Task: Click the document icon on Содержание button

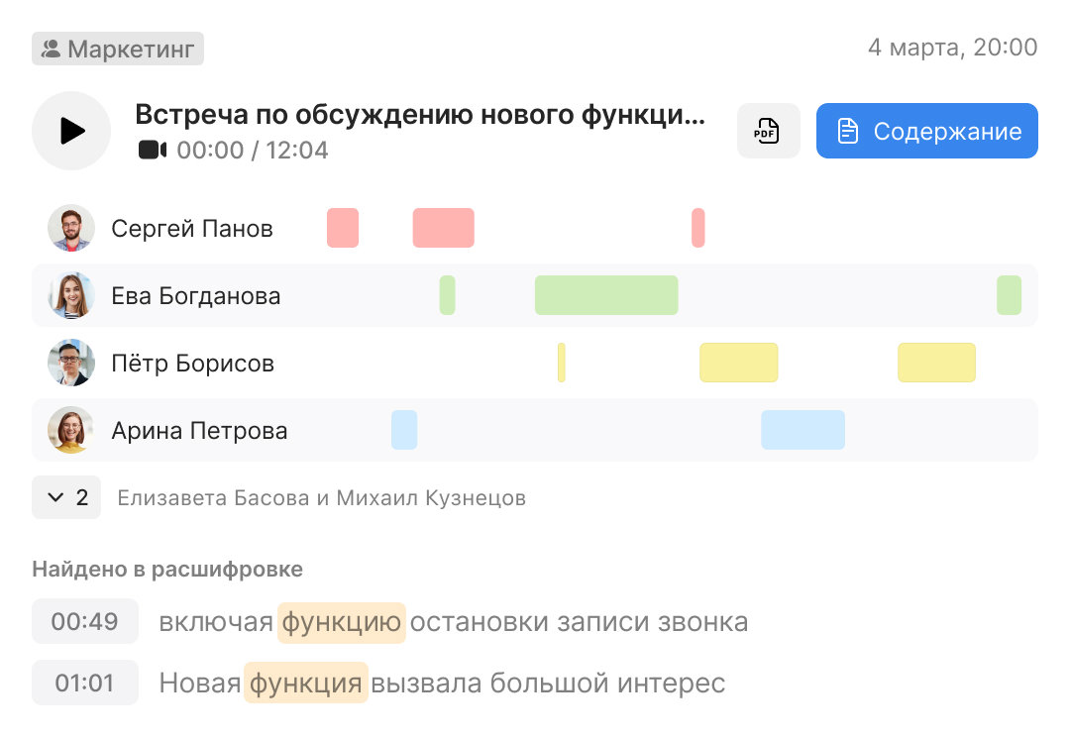Action: coord(850,130)
